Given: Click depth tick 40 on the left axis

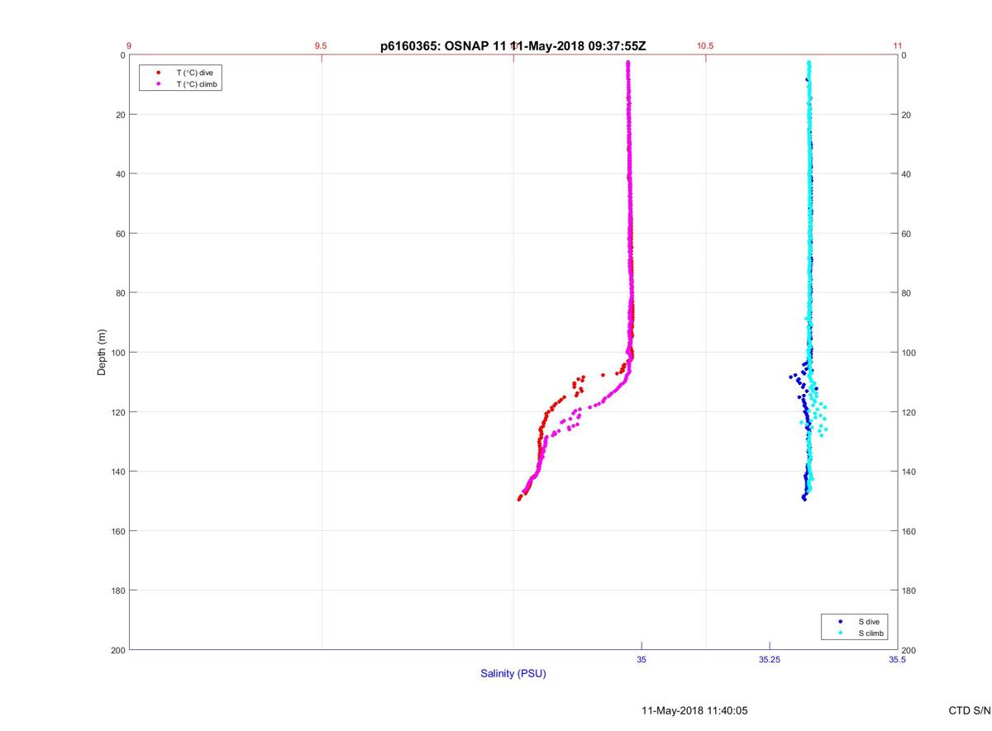Looking at the screenshot, I should tap(120, 174).
